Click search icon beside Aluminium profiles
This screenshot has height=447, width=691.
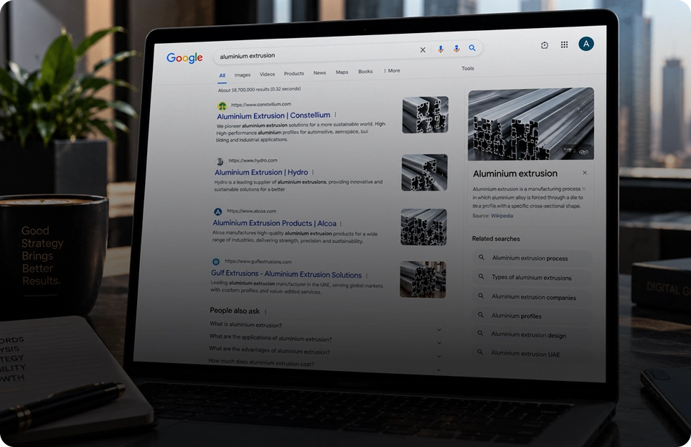click(481, 315)
